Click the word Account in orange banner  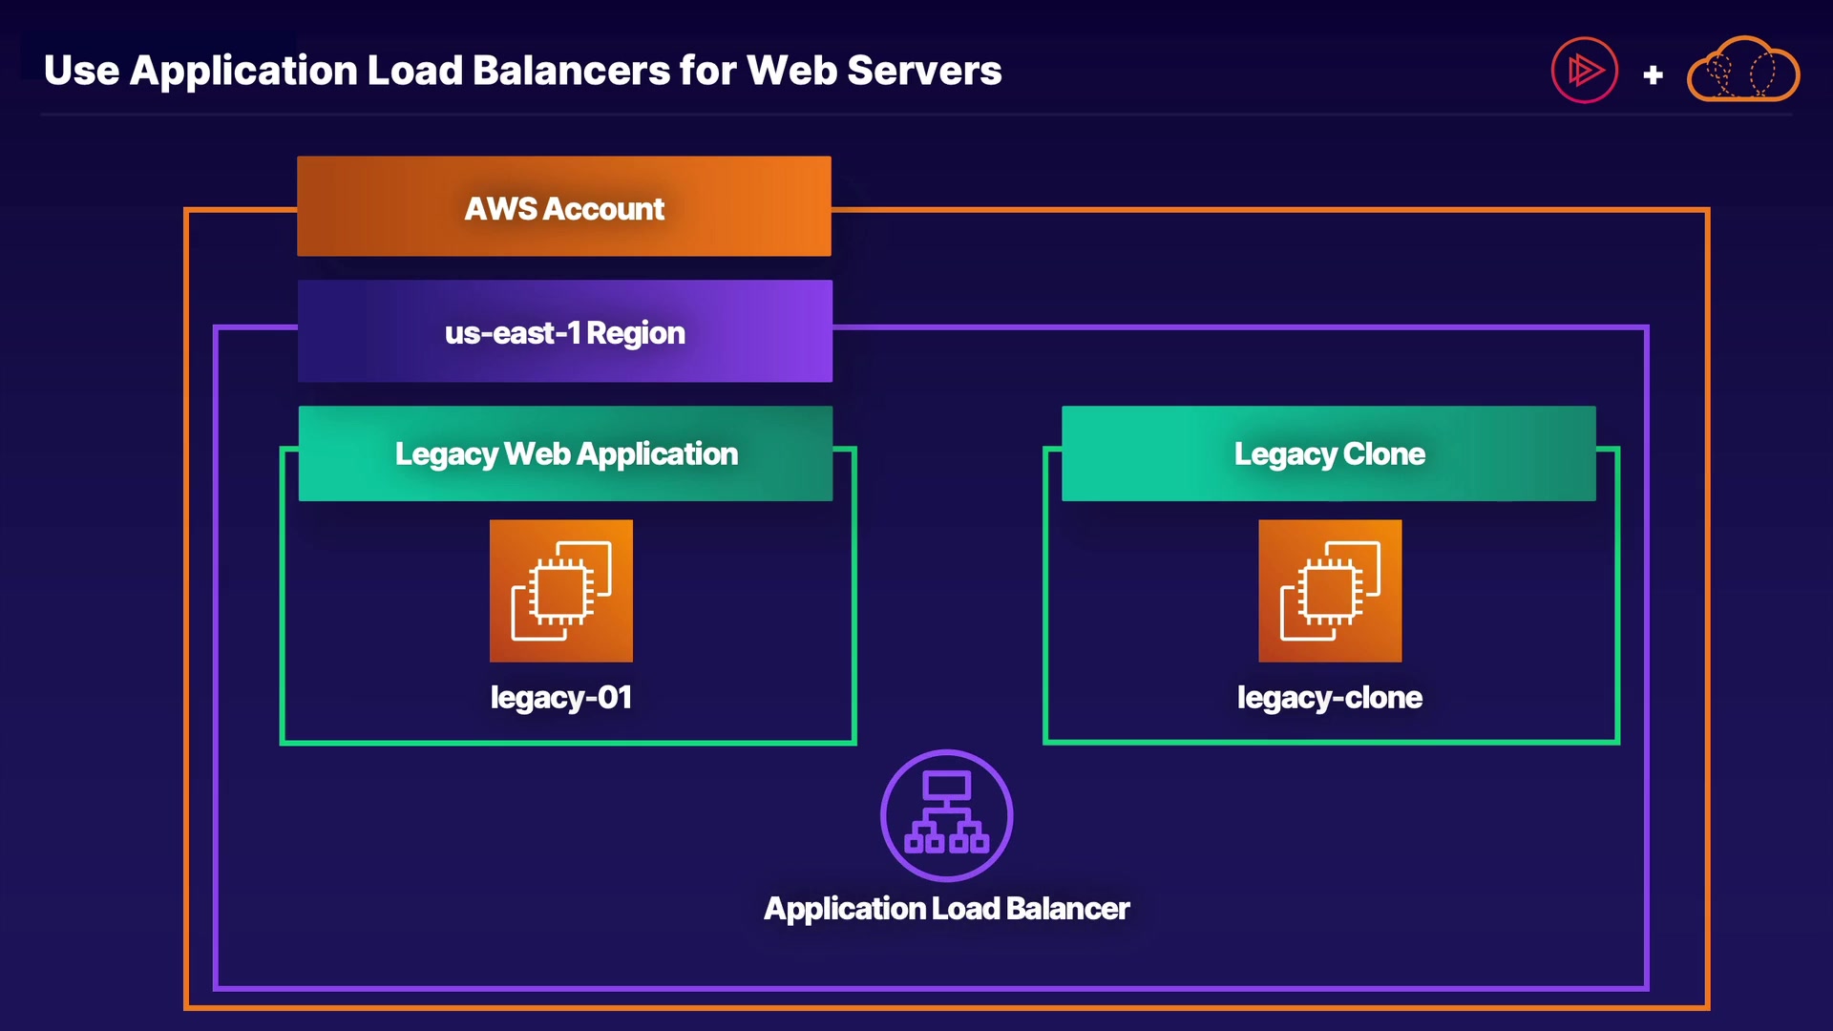point(603,209)
